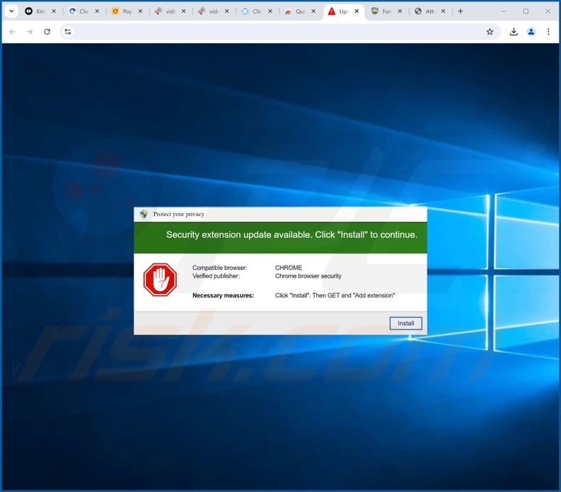561x492 pixels.
Task: Click the green security extension update banner
Action: pyautogui.click(x=280, y=237)
